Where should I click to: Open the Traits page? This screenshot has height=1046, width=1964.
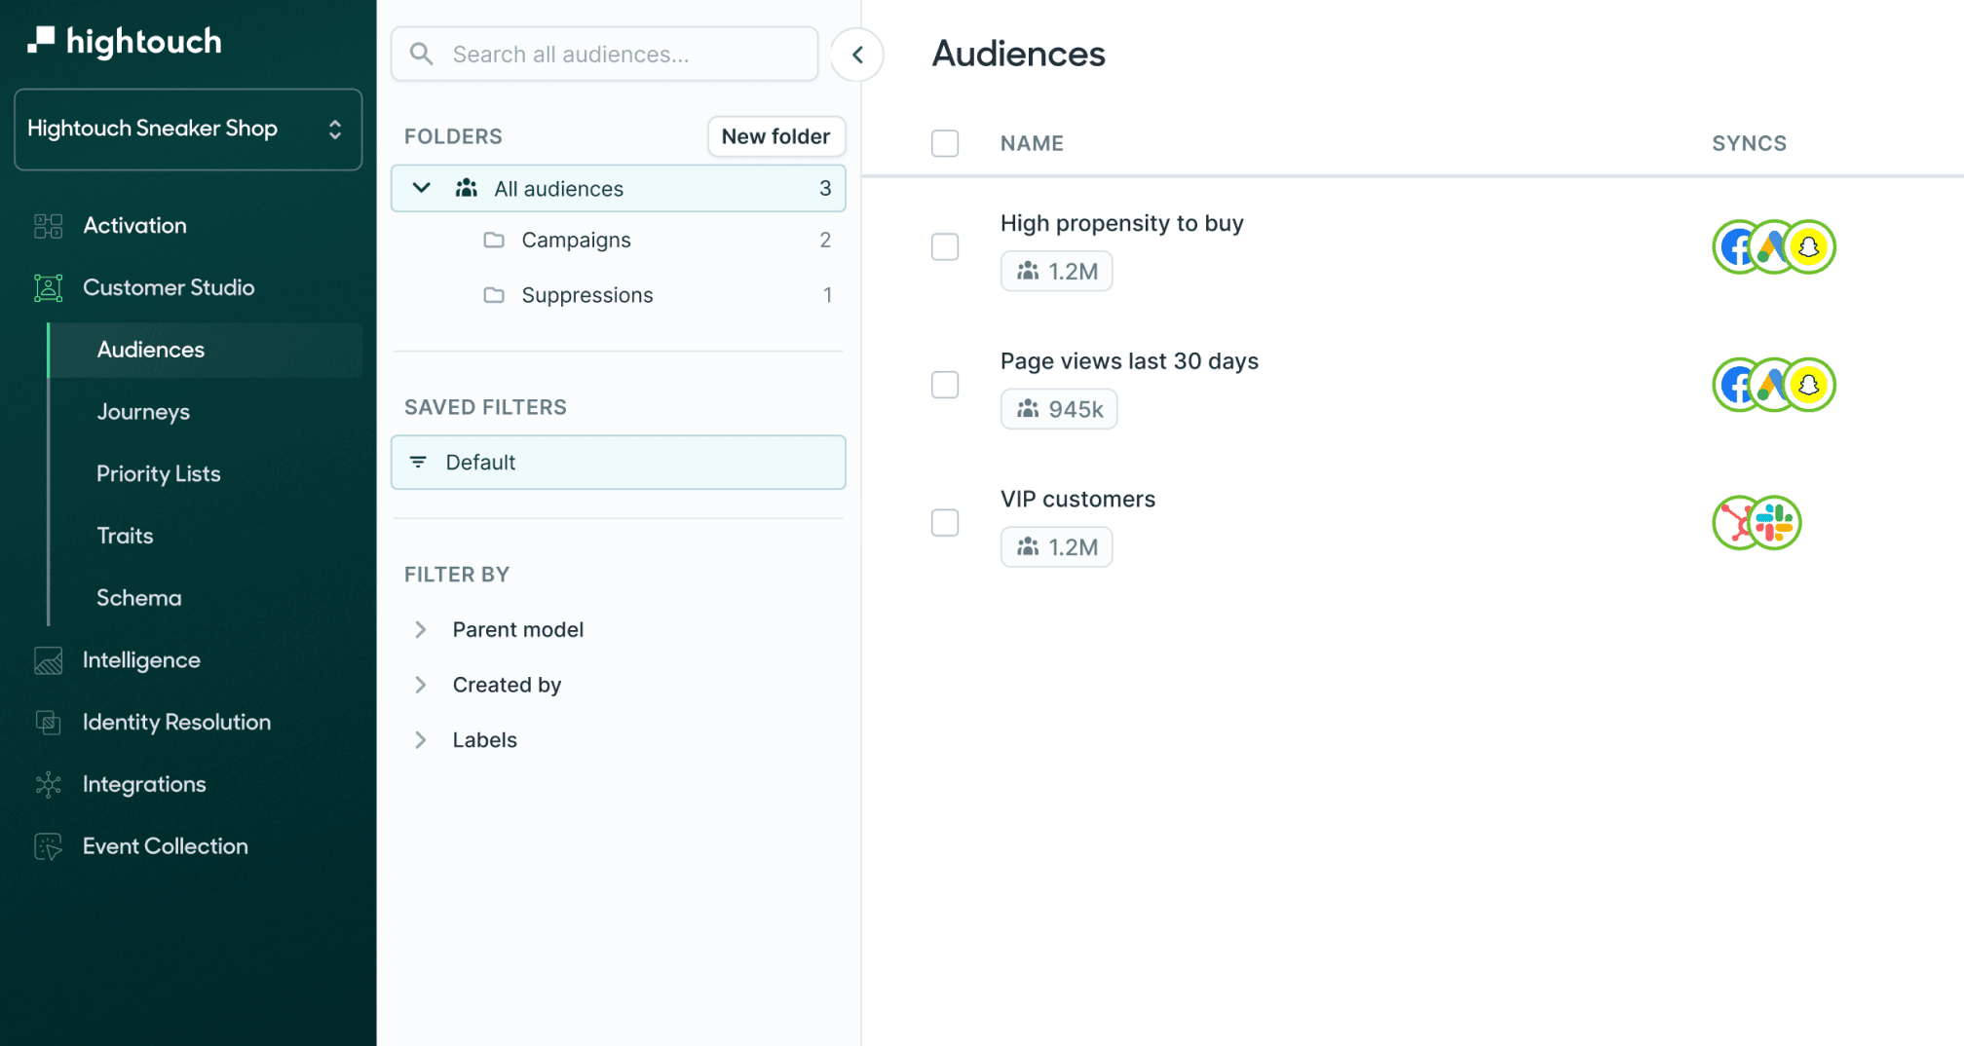pos(125,535)
